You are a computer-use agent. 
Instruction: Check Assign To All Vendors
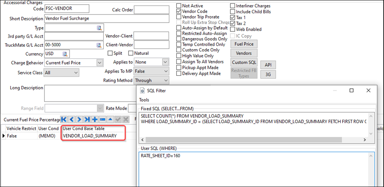tap(179, 62)
